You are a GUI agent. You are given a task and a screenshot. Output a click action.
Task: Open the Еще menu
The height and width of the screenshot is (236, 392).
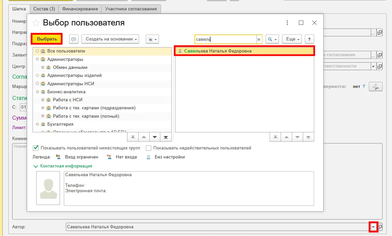tap(292, 39)
